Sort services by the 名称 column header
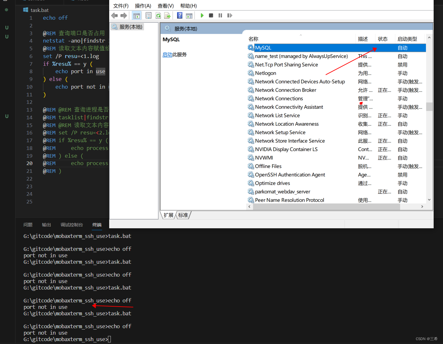443x344 pixels. [301, 39]
